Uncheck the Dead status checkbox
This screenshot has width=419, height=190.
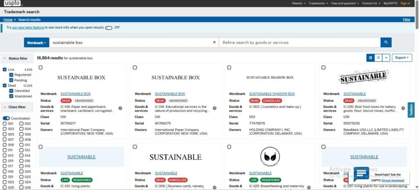(5, 86)
